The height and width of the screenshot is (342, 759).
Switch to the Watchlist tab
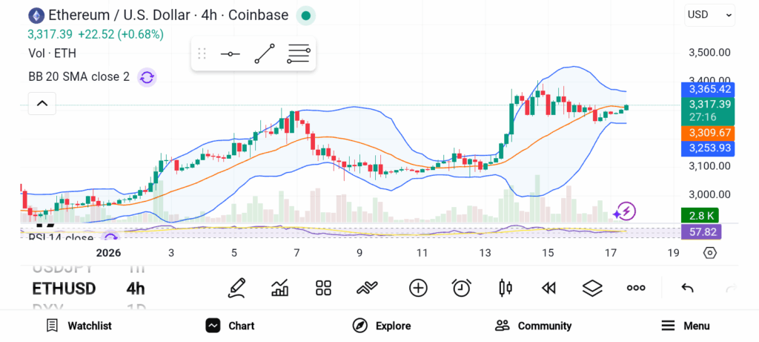coord(79,326)
